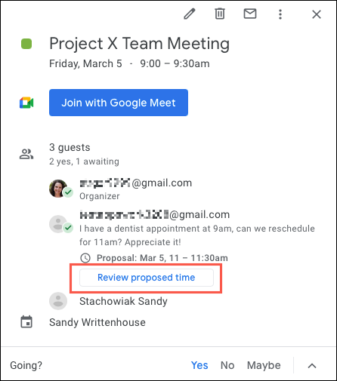Click the green event color square
This screenshot has height=381, width=337.
pos(26,44)
